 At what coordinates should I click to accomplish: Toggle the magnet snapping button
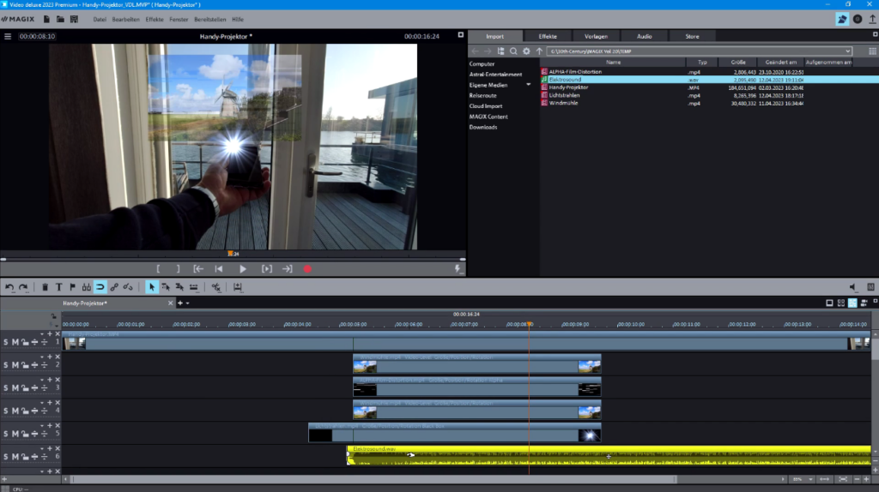(100, 287)
